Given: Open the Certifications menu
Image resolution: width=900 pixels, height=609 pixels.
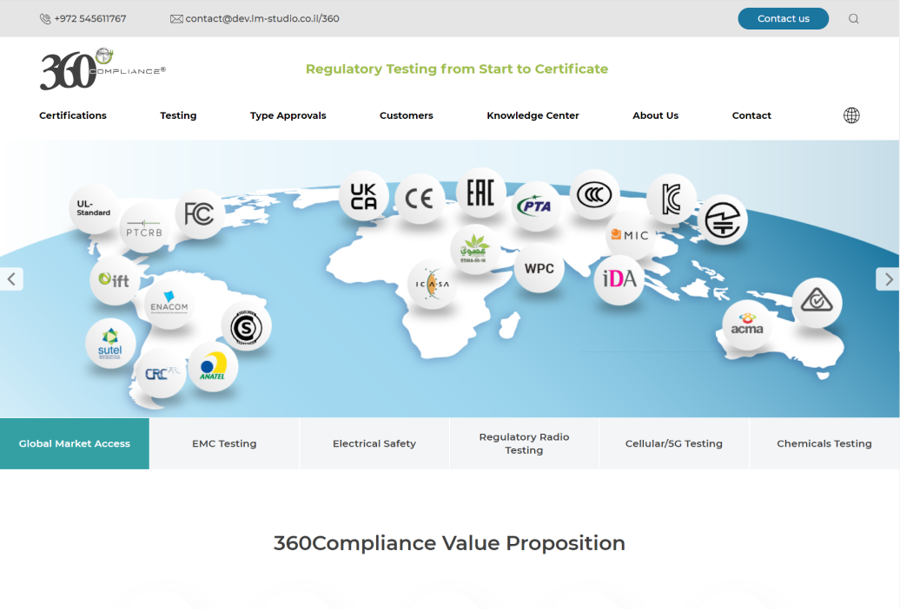Looking at the screenshot, I should click(73, 115).
